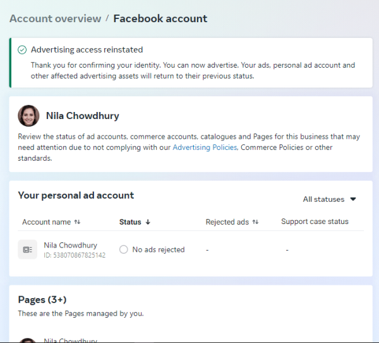
Task: Click the All statuses caret arrow
Action: (353, 199)
